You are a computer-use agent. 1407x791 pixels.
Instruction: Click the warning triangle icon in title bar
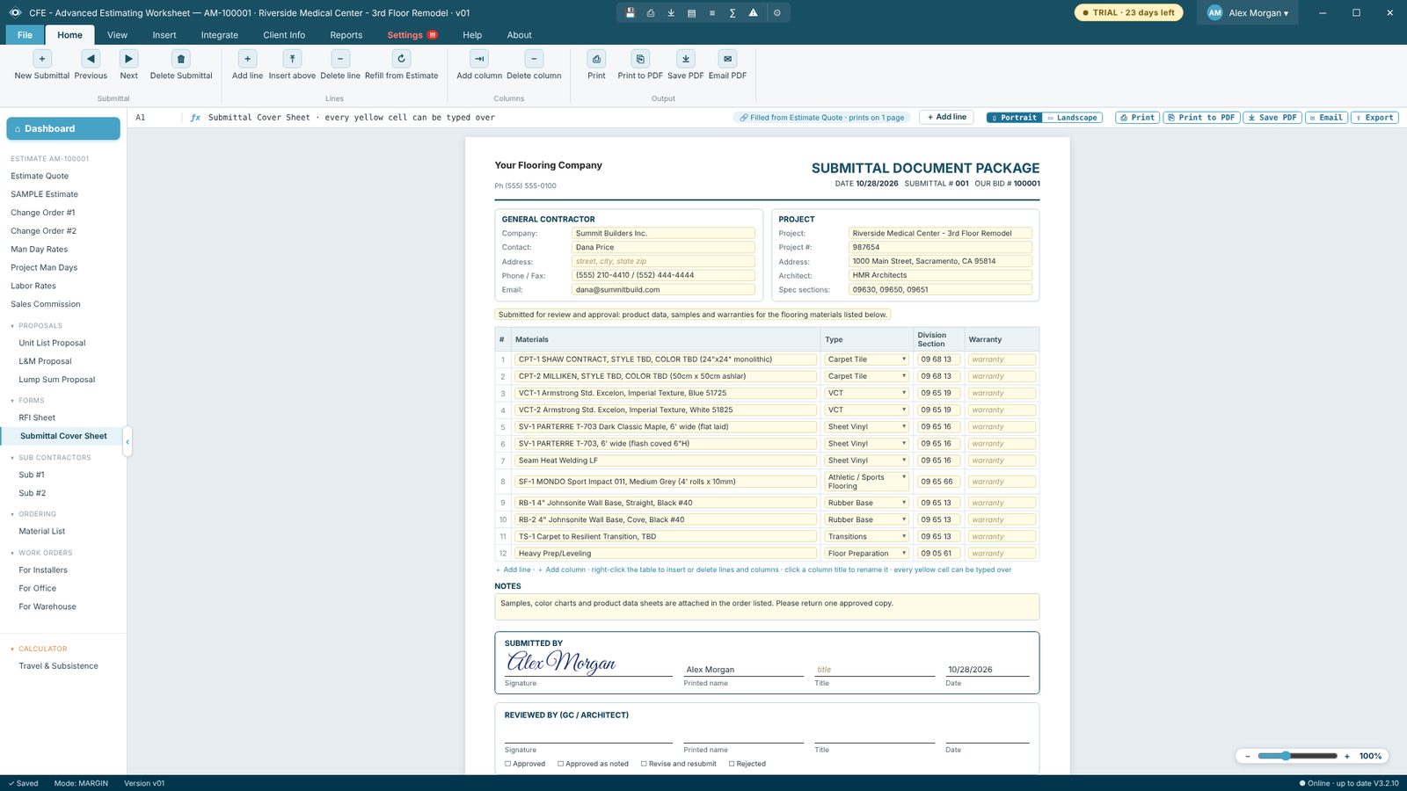tap(753, 13)
